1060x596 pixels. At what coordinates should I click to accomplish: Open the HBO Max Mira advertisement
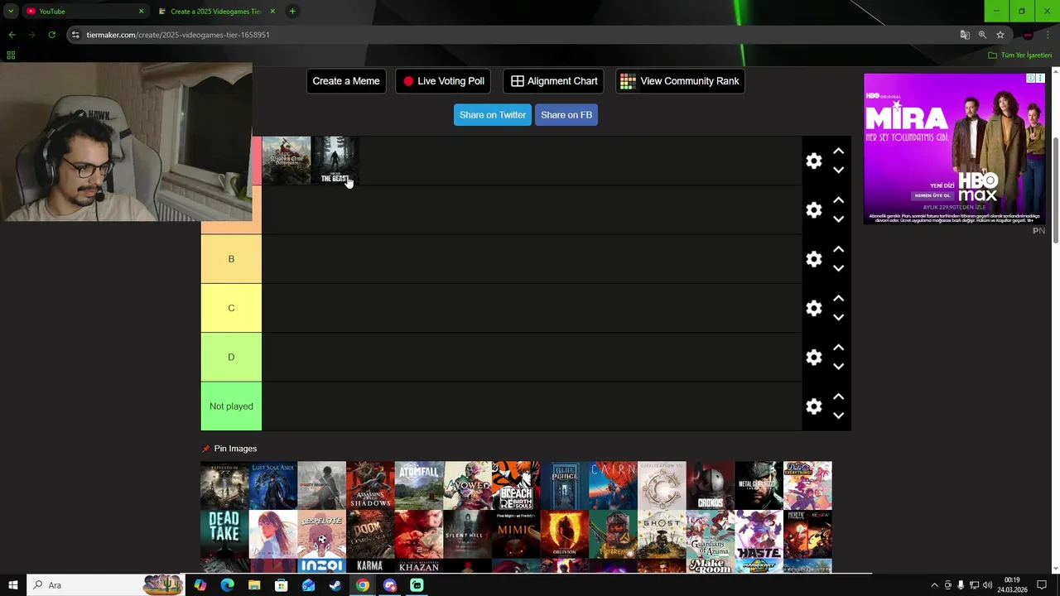pyautogui.click(x=954, y=149)
